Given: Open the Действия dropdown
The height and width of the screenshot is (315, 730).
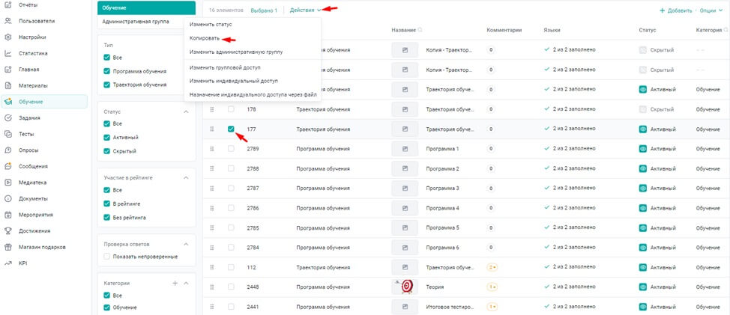Looking at the screenshot, I should point(305,10).
